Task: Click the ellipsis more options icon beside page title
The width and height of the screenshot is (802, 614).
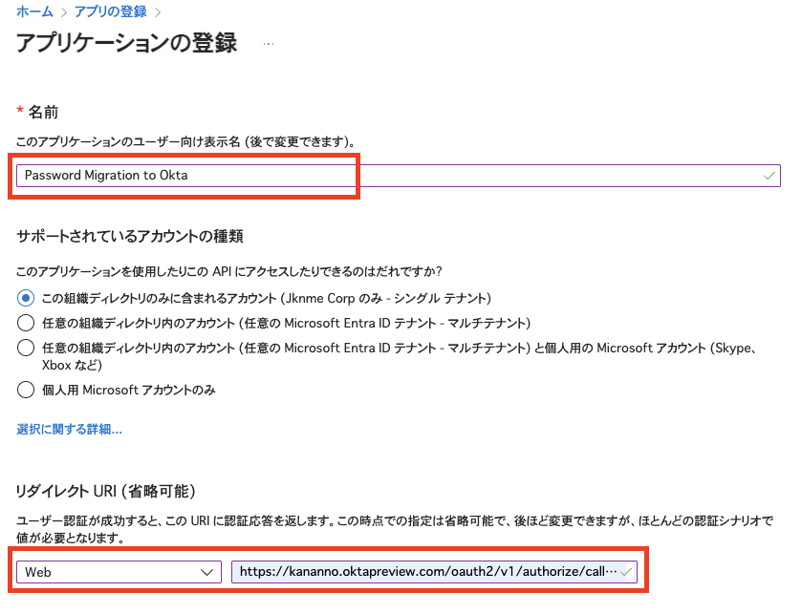Action: [269, 44]
